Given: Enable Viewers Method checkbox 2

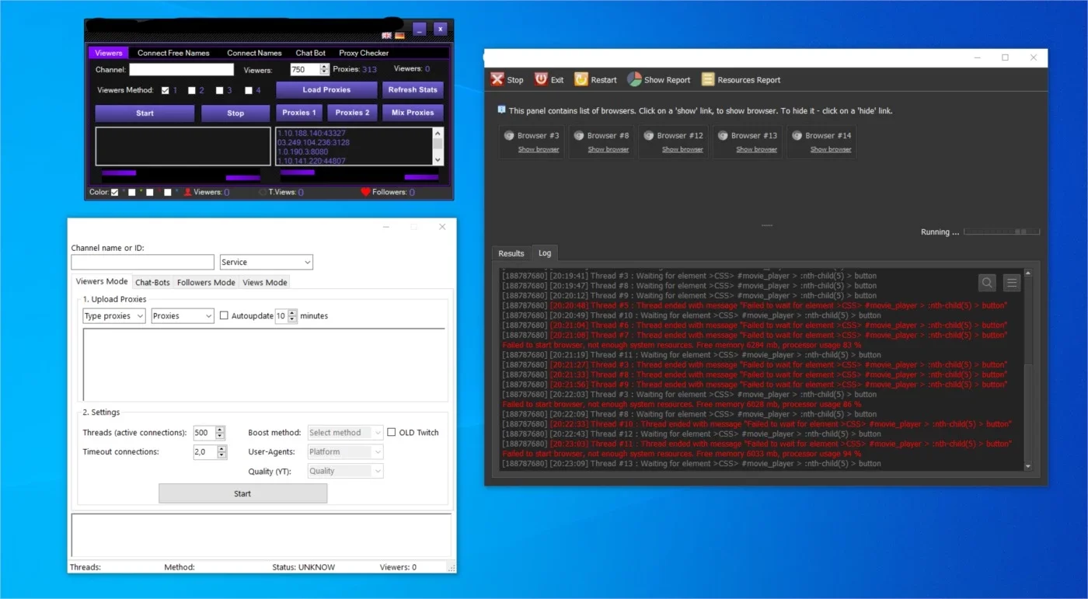Looking at the screenshot, I should [x=192, y=90].
